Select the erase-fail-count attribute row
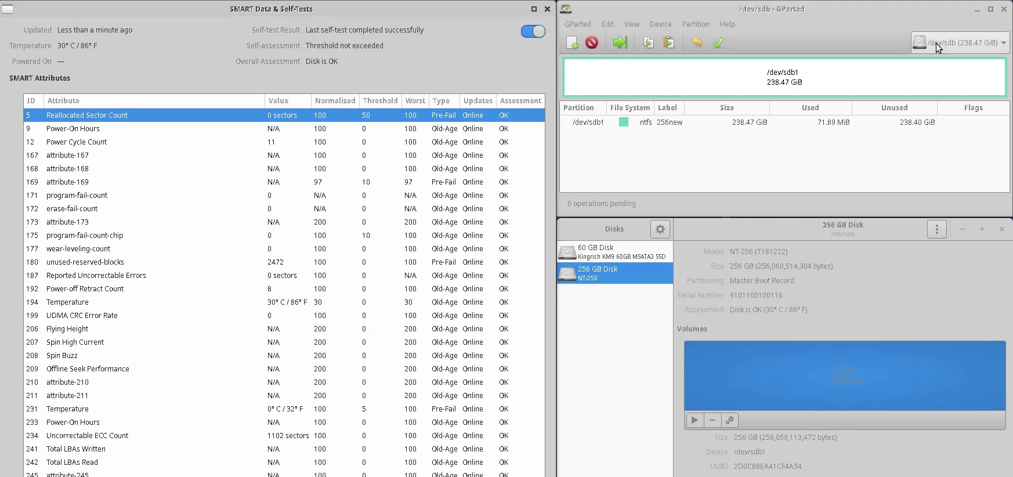 coord(284,209)
